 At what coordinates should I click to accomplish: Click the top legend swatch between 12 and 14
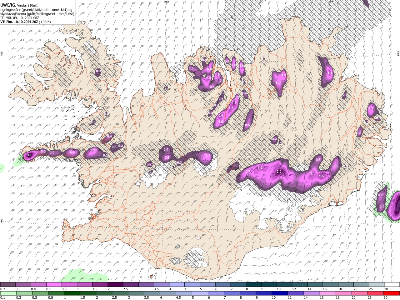click(300, 285)
